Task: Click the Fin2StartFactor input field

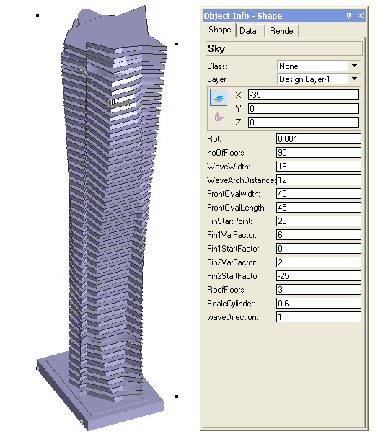Action: pos(319,276)
